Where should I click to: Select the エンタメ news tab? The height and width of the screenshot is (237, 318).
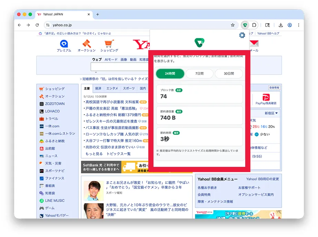pos(112,88)
